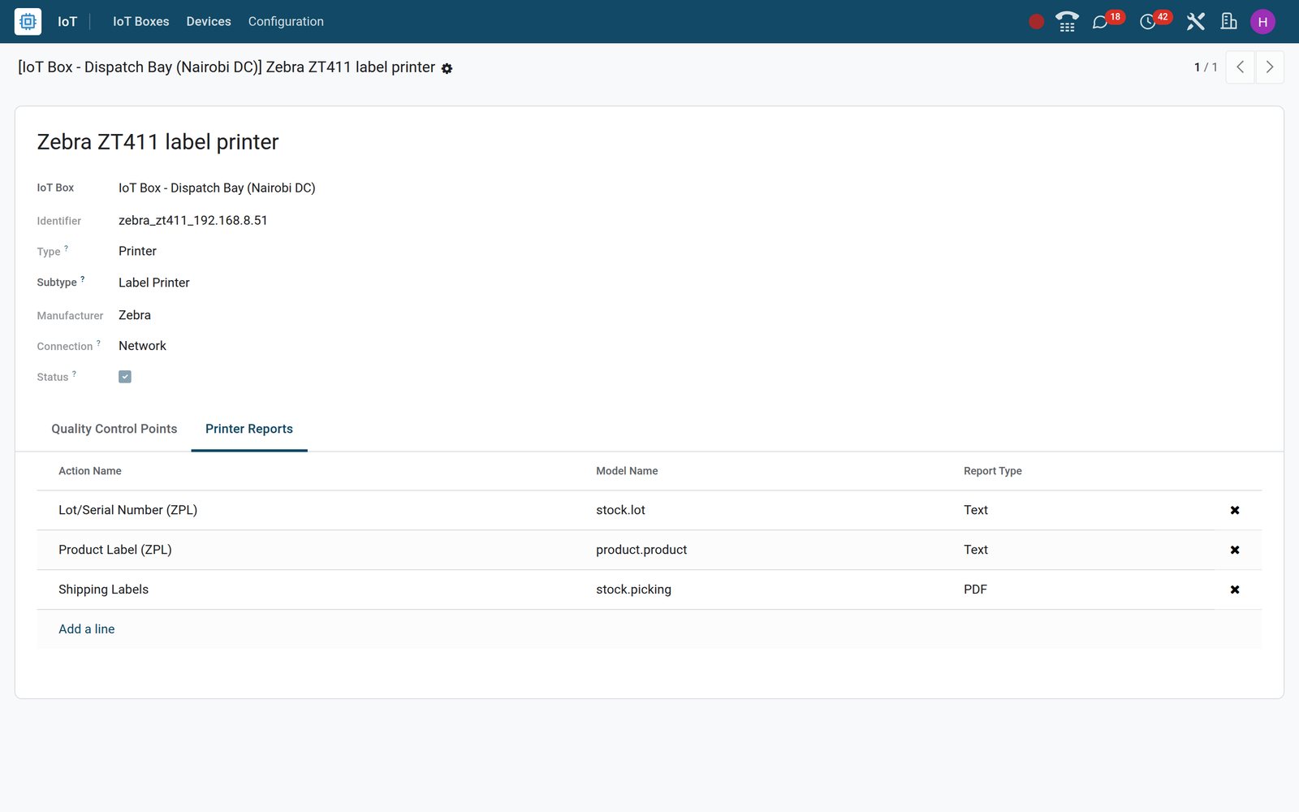Switch to Quality Control Points tab
The height and width of the screenshot is (812, 1299).
pos(114,429)
